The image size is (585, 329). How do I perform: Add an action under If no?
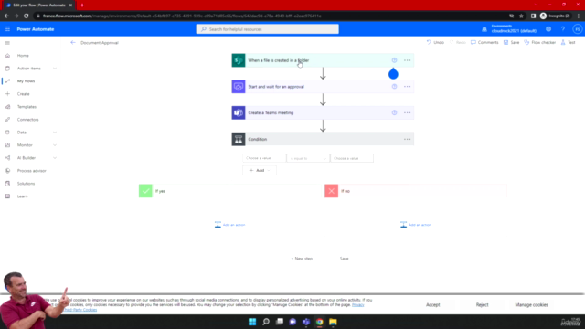pyautogui.click(x=416, y=225)
